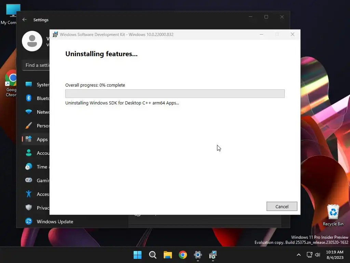
Task: Open Bluetooth settings icon
Action: (29, 98)
